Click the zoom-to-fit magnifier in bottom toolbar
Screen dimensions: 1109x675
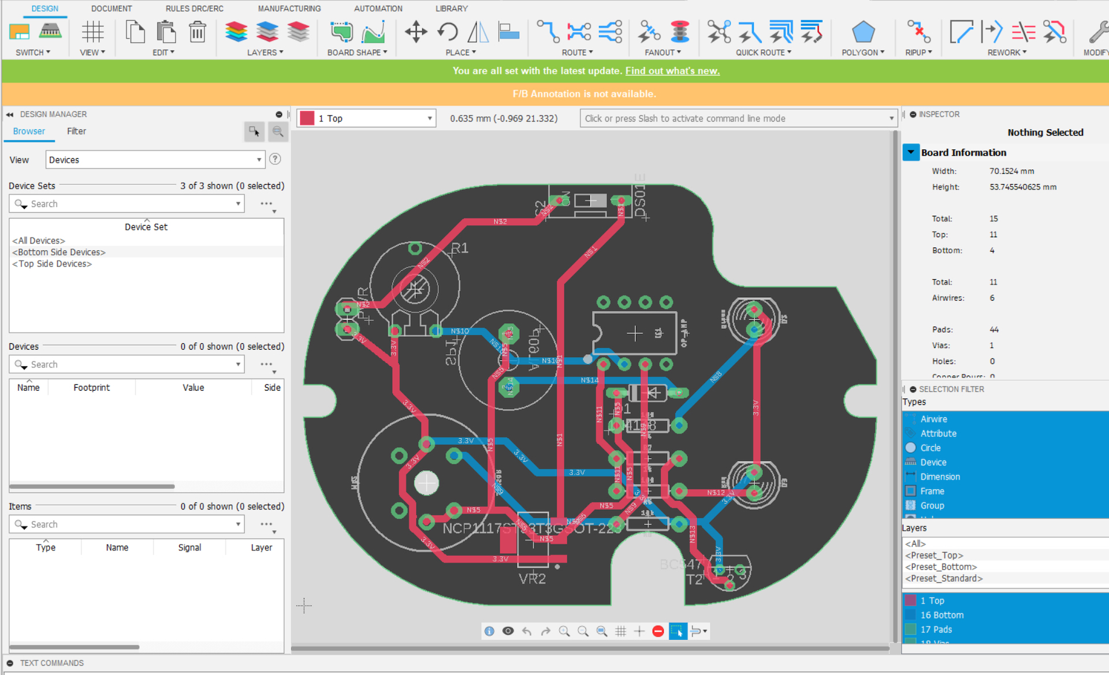tap(602, 631)
